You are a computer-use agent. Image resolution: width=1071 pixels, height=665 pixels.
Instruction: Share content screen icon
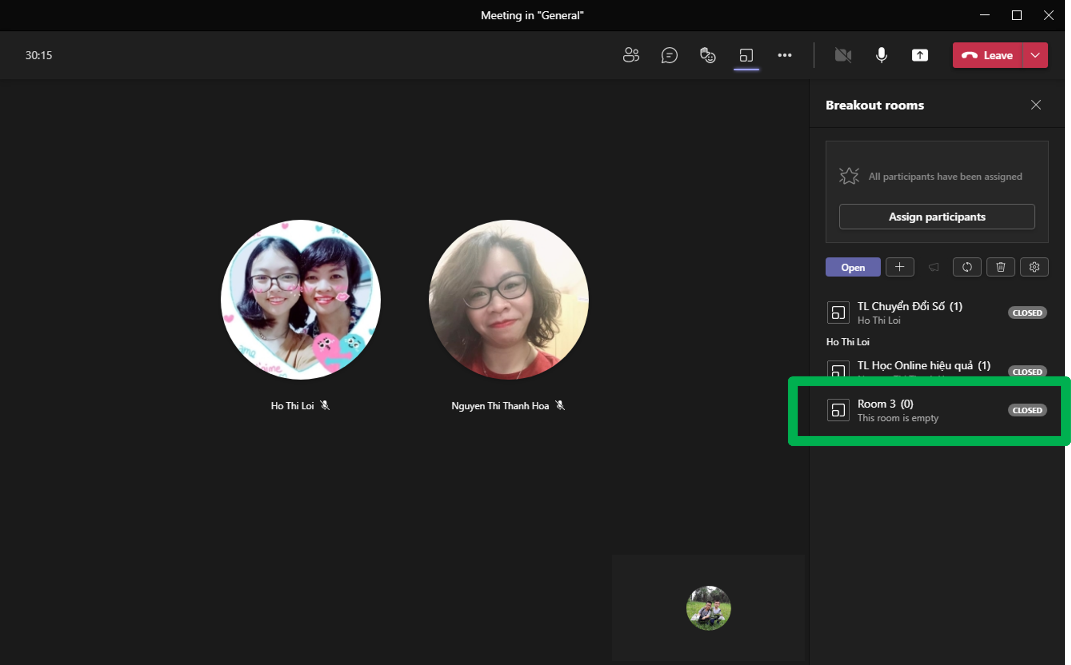[920, 55]
